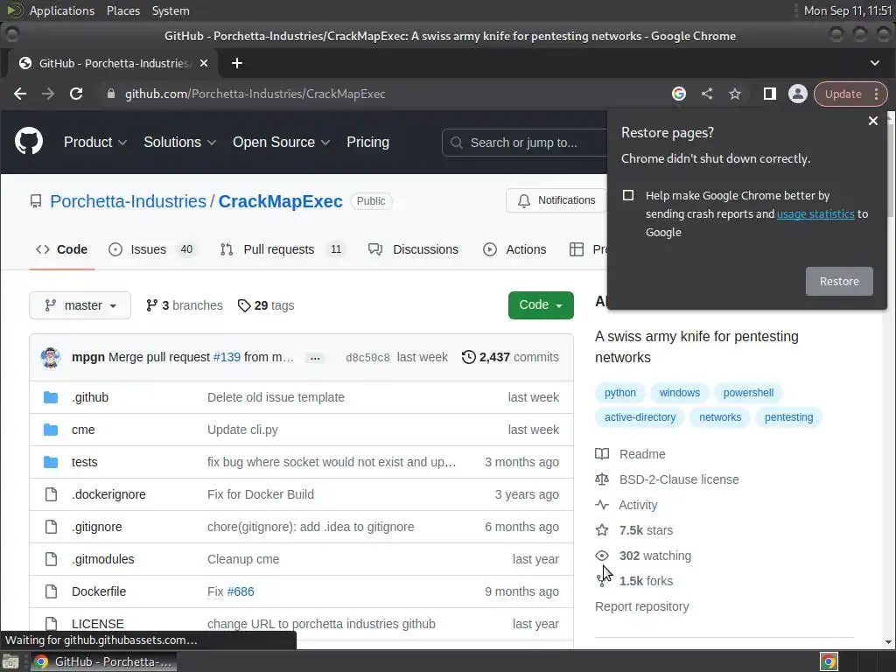Click the mpgn author avatar
This screenshot has width=896, height=672.
click(51, 357)
